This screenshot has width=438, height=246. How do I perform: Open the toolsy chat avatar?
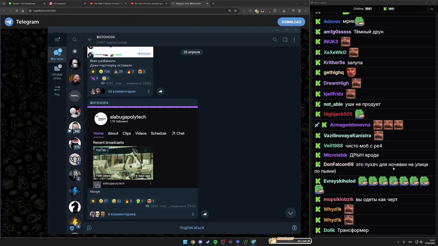point(75,96)
